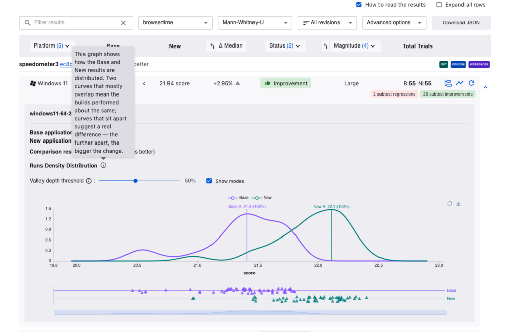Viewport: 506px width, 332px height.
Task: Open the All revisions dropdown
Action: click(327, 23)
